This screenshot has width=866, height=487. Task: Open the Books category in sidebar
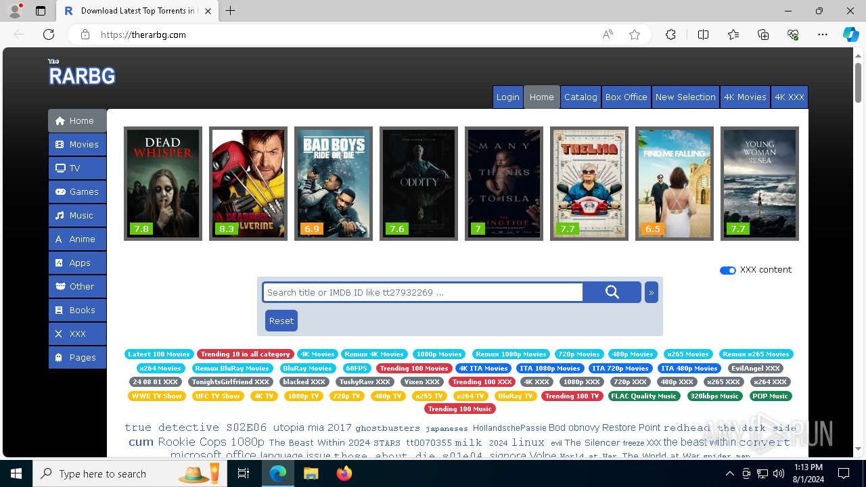click(77, 310)
